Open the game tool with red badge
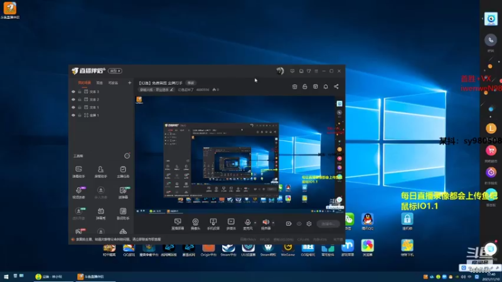The width and height of the screenshot is (502, 282). click(x=79, y=231)
